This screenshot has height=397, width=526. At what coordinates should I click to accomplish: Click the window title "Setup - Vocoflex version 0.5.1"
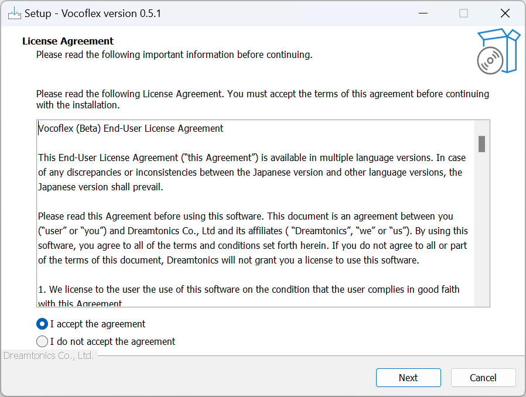click(93, 13)
